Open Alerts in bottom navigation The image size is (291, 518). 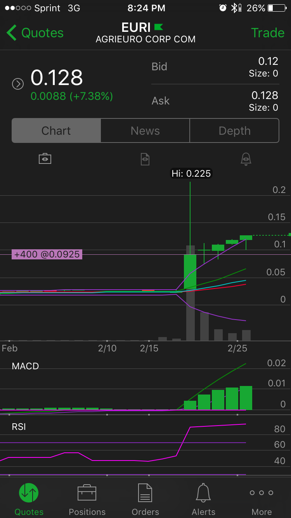pyautogui.click(x=204, y=499)
